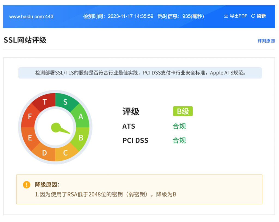The width and height of the screenshot is (279, 222).
Task: Click the PCI DSS 合规 status text
Action: pyautogui.click(x=179, y=140)
